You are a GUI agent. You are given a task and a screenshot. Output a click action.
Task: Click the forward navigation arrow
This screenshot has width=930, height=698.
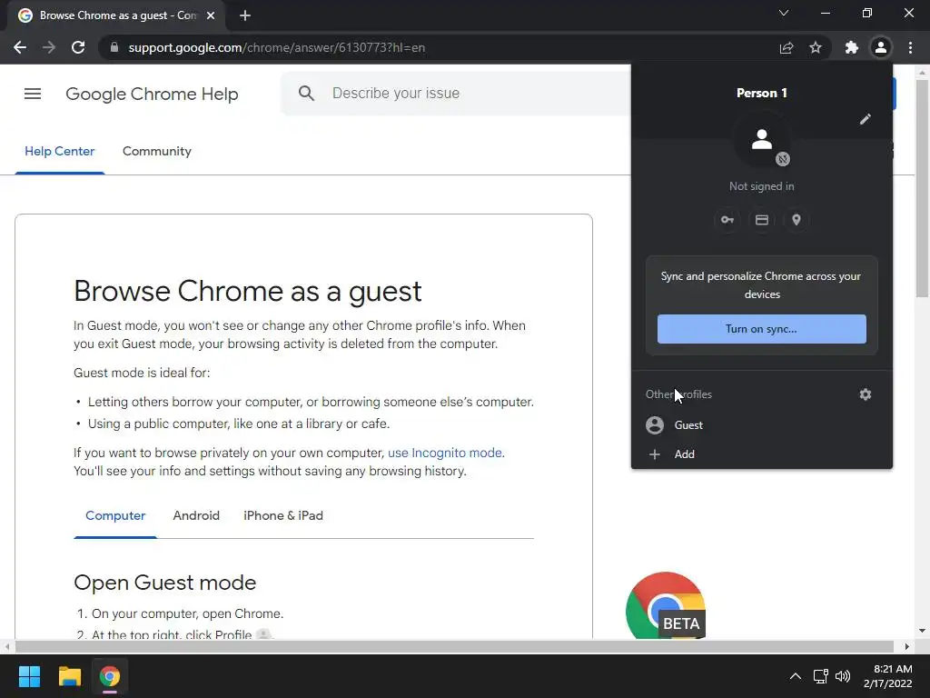(x=49, y=47)
